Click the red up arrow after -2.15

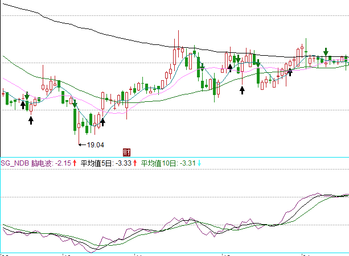coord(75,163)
